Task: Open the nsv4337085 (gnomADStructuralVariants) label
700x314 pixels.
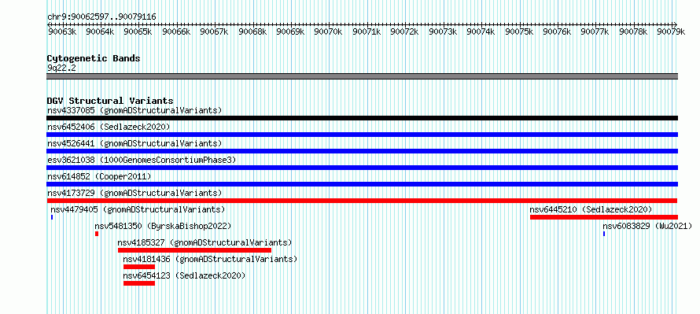Action: 134,110
